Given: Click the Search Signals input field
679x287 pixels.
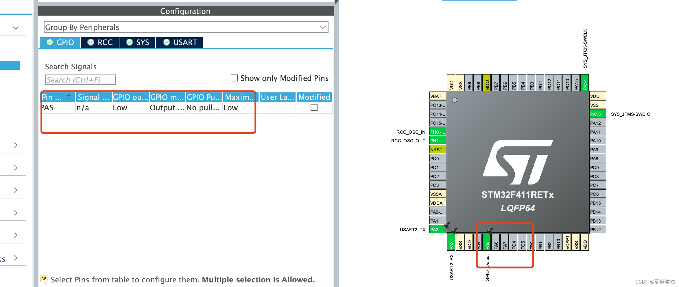Looking at the screenshot, I should [80, 80].
